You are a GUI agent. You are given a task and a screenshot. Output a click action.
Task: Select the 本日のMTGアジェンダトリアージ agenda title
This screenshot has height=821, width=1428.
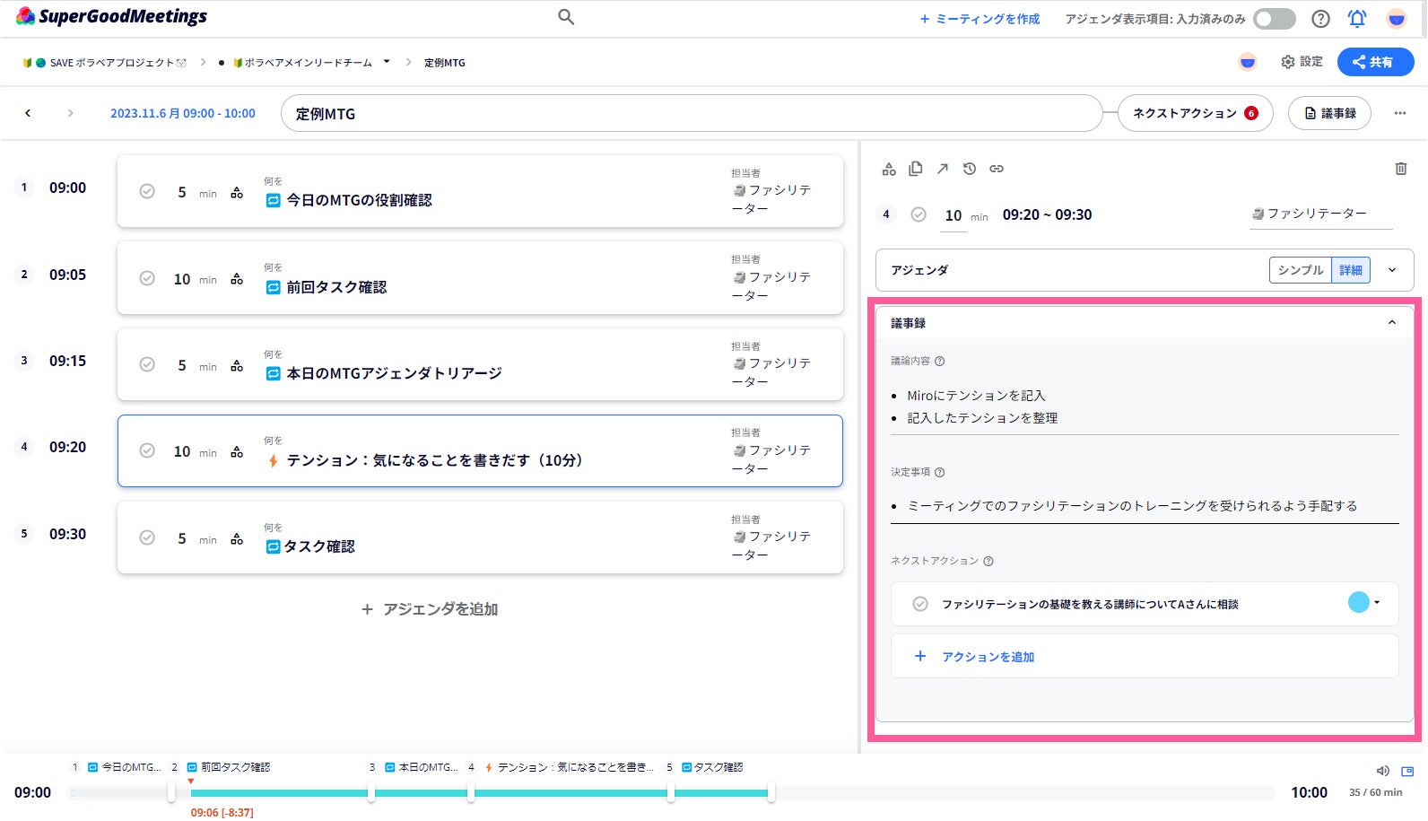click(394, 373)
